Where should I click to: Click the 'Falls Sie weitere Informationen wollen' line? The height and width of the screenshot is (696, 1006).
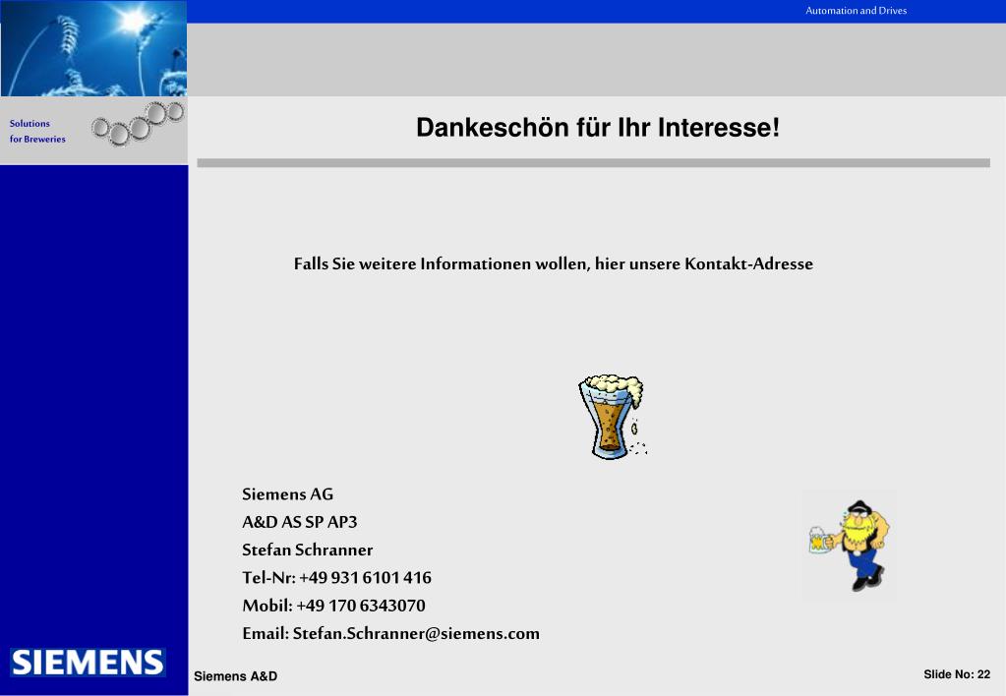553,263
